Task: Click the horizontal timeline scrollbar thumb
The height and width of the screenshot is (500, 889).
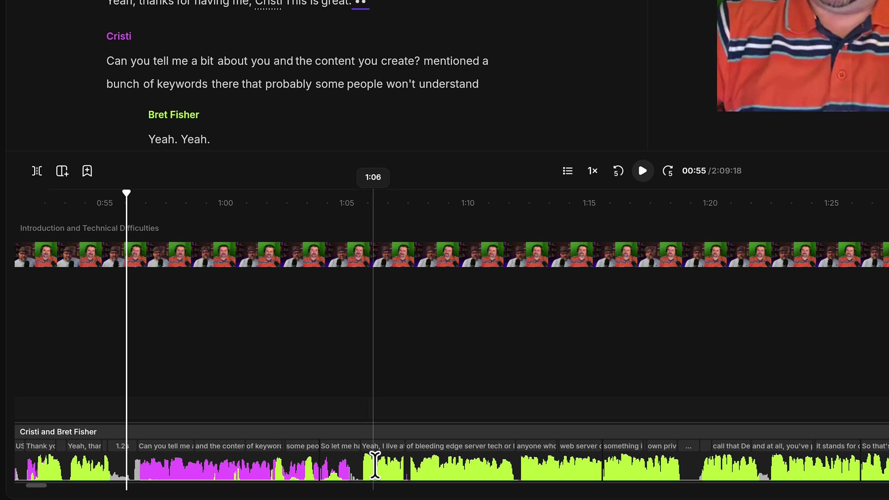Action: [36, 485]
